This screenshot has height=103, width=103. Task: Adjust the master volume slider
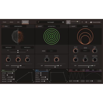75,22
